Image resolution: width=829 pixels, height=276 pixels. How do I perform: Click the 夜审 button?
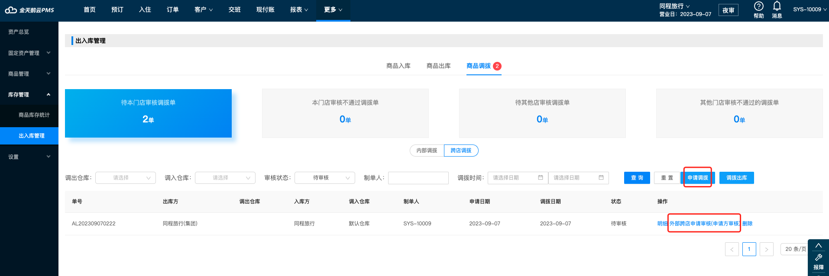coord(729,10)
